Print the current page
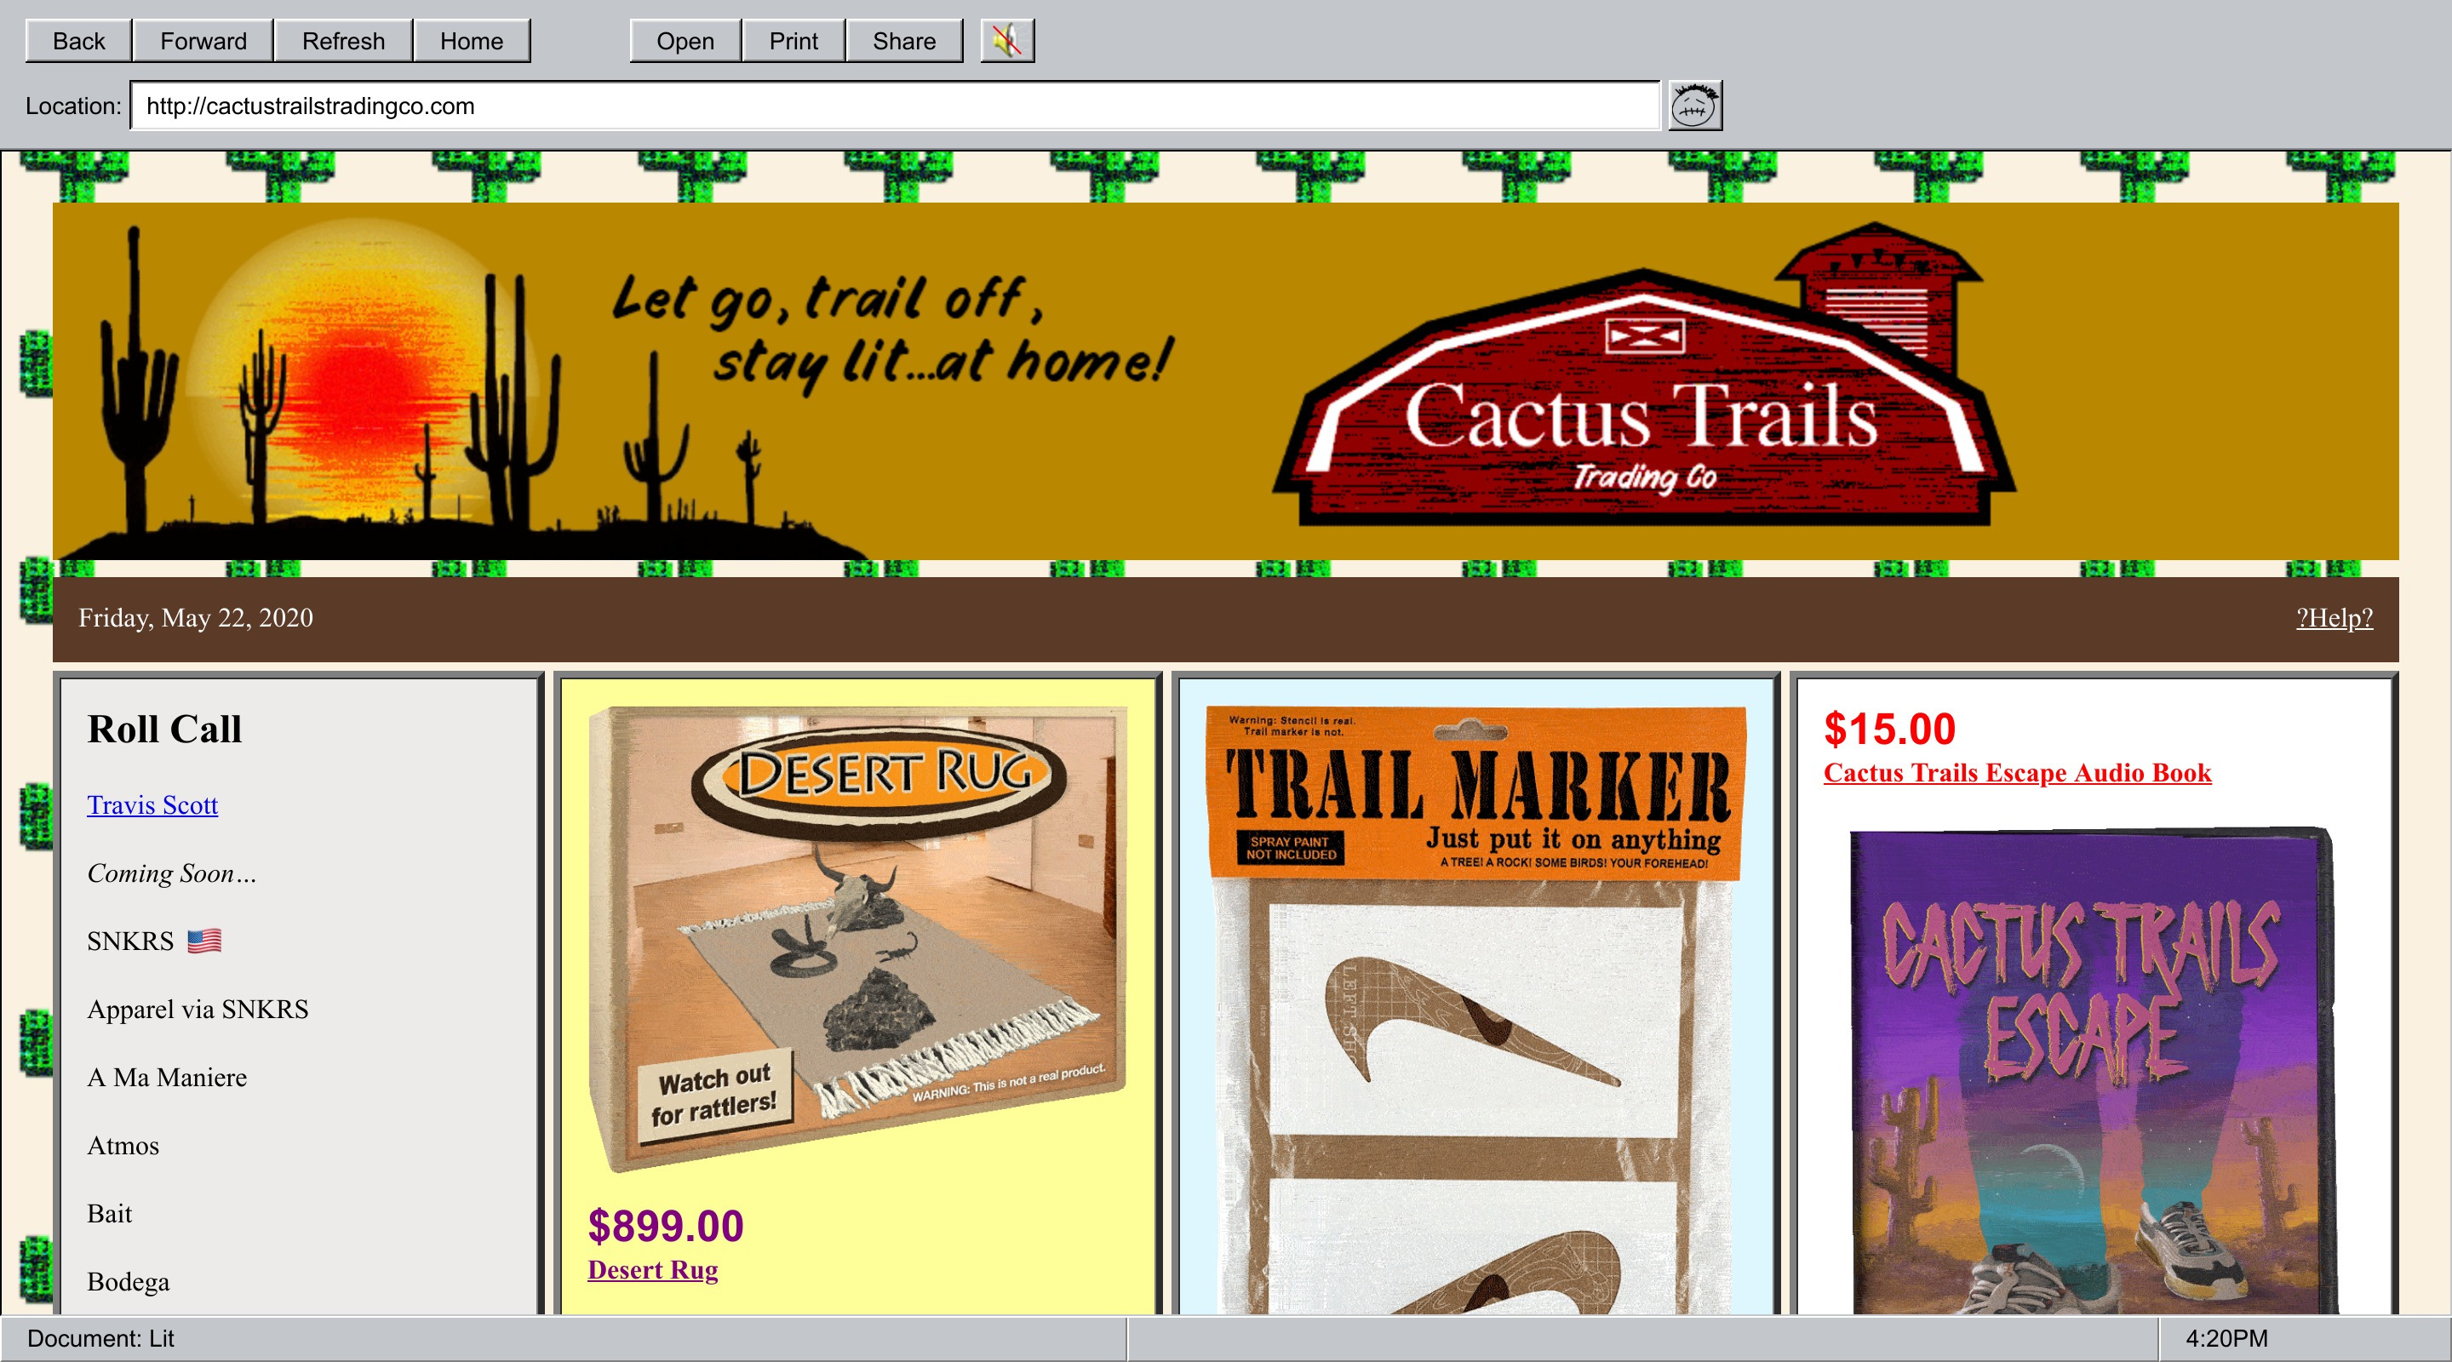Image resolution: width=2452 pixels, height=1362 pixels. 793,41
